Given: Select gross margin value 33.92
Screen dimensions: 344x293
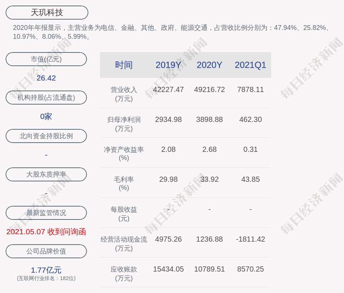Looking at the screenshot, I should point(209,179).
